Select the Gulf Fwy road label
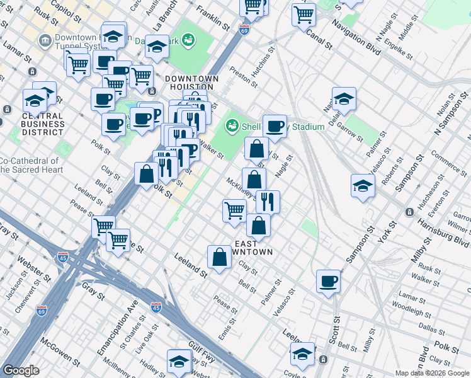This screenshot has width=471, height=378. (x=202, y=352)
